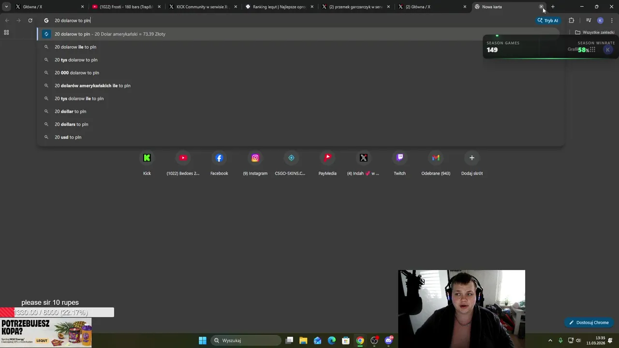Screen dimensions: 619x348
Task: Open the Chrome profile avatar K
Action: coord(600,20)
